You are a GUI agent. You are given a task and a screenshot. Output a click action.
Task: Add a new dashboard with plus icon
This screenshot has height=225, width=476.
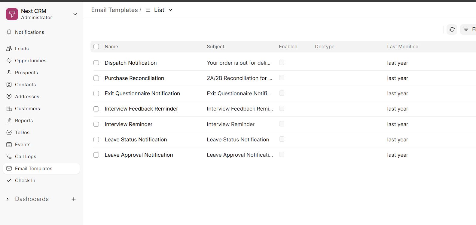click(74, 199)
